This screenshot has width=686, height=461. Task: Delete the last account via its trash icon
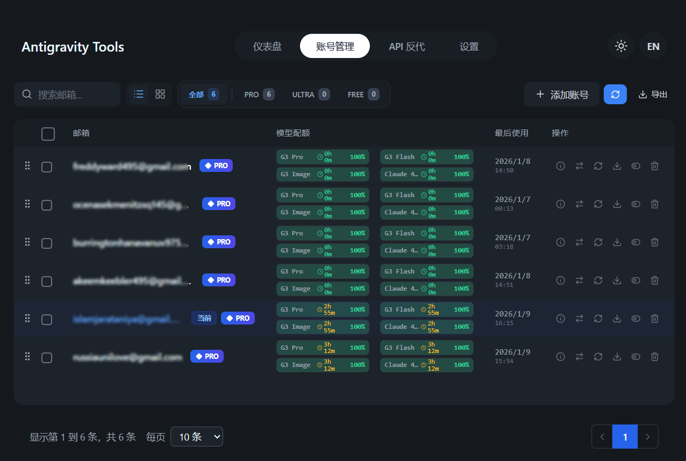click(x=654, y=357)
